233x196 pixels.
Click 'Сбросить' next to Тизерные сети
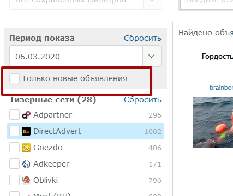point(142,100)
